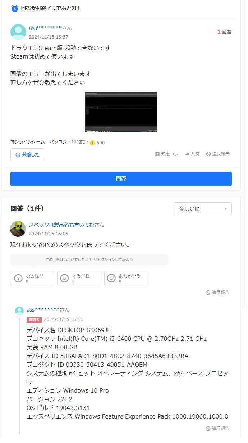Click the 違反報告 icon under the answer reactions

click(208, 293)
